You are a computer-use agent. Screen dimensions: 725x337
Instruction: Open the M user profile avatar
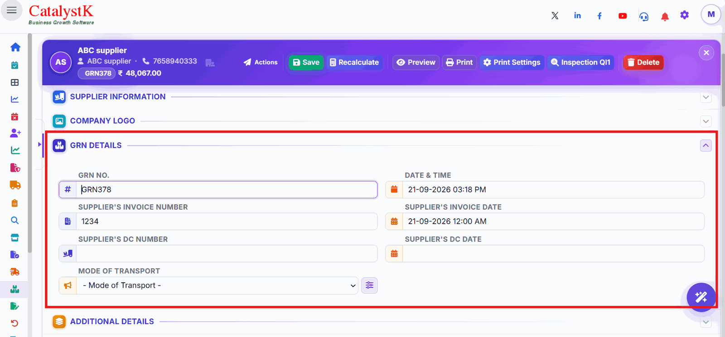tap(711, 14)
